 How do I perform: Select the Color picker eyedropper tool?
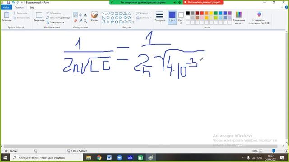coord(80,21)
